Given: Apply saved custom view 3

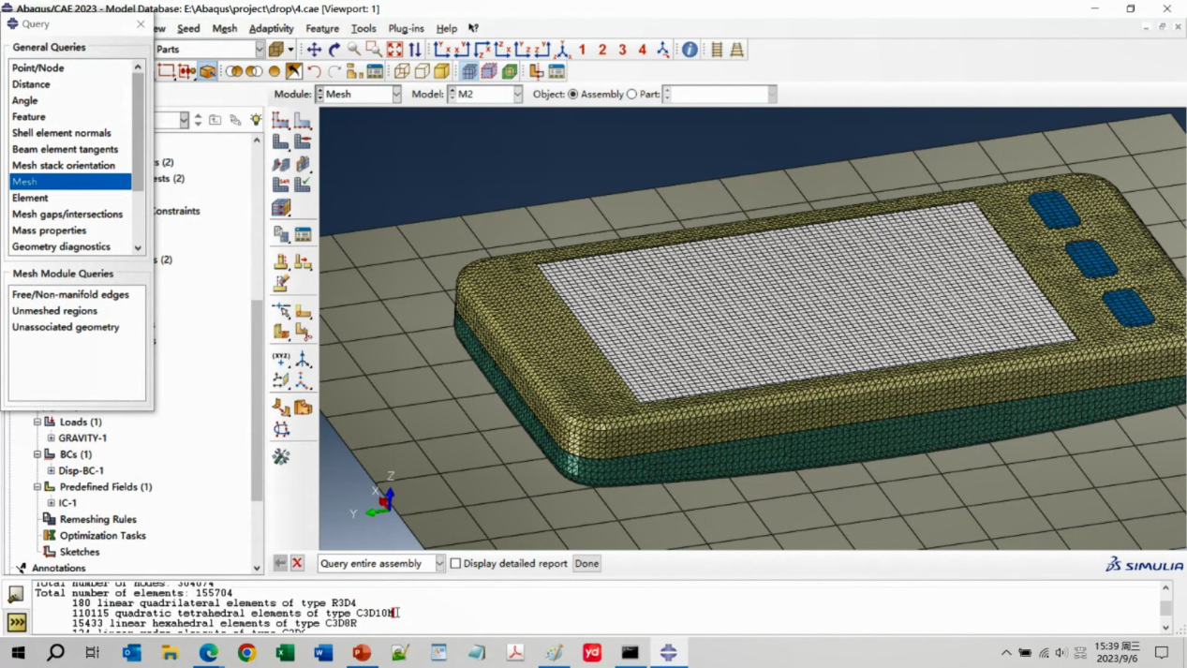Looking at the screenshot, I should coord(622,50).
